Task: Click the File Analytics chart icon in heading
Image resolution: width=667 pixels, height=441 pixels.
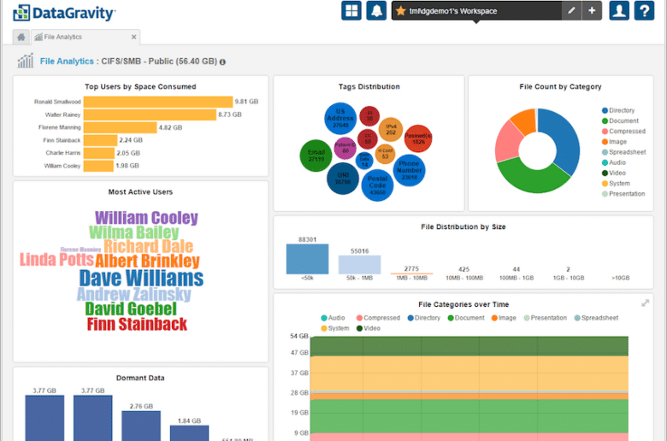Action: pyautogui.click(x=25, y=61)
